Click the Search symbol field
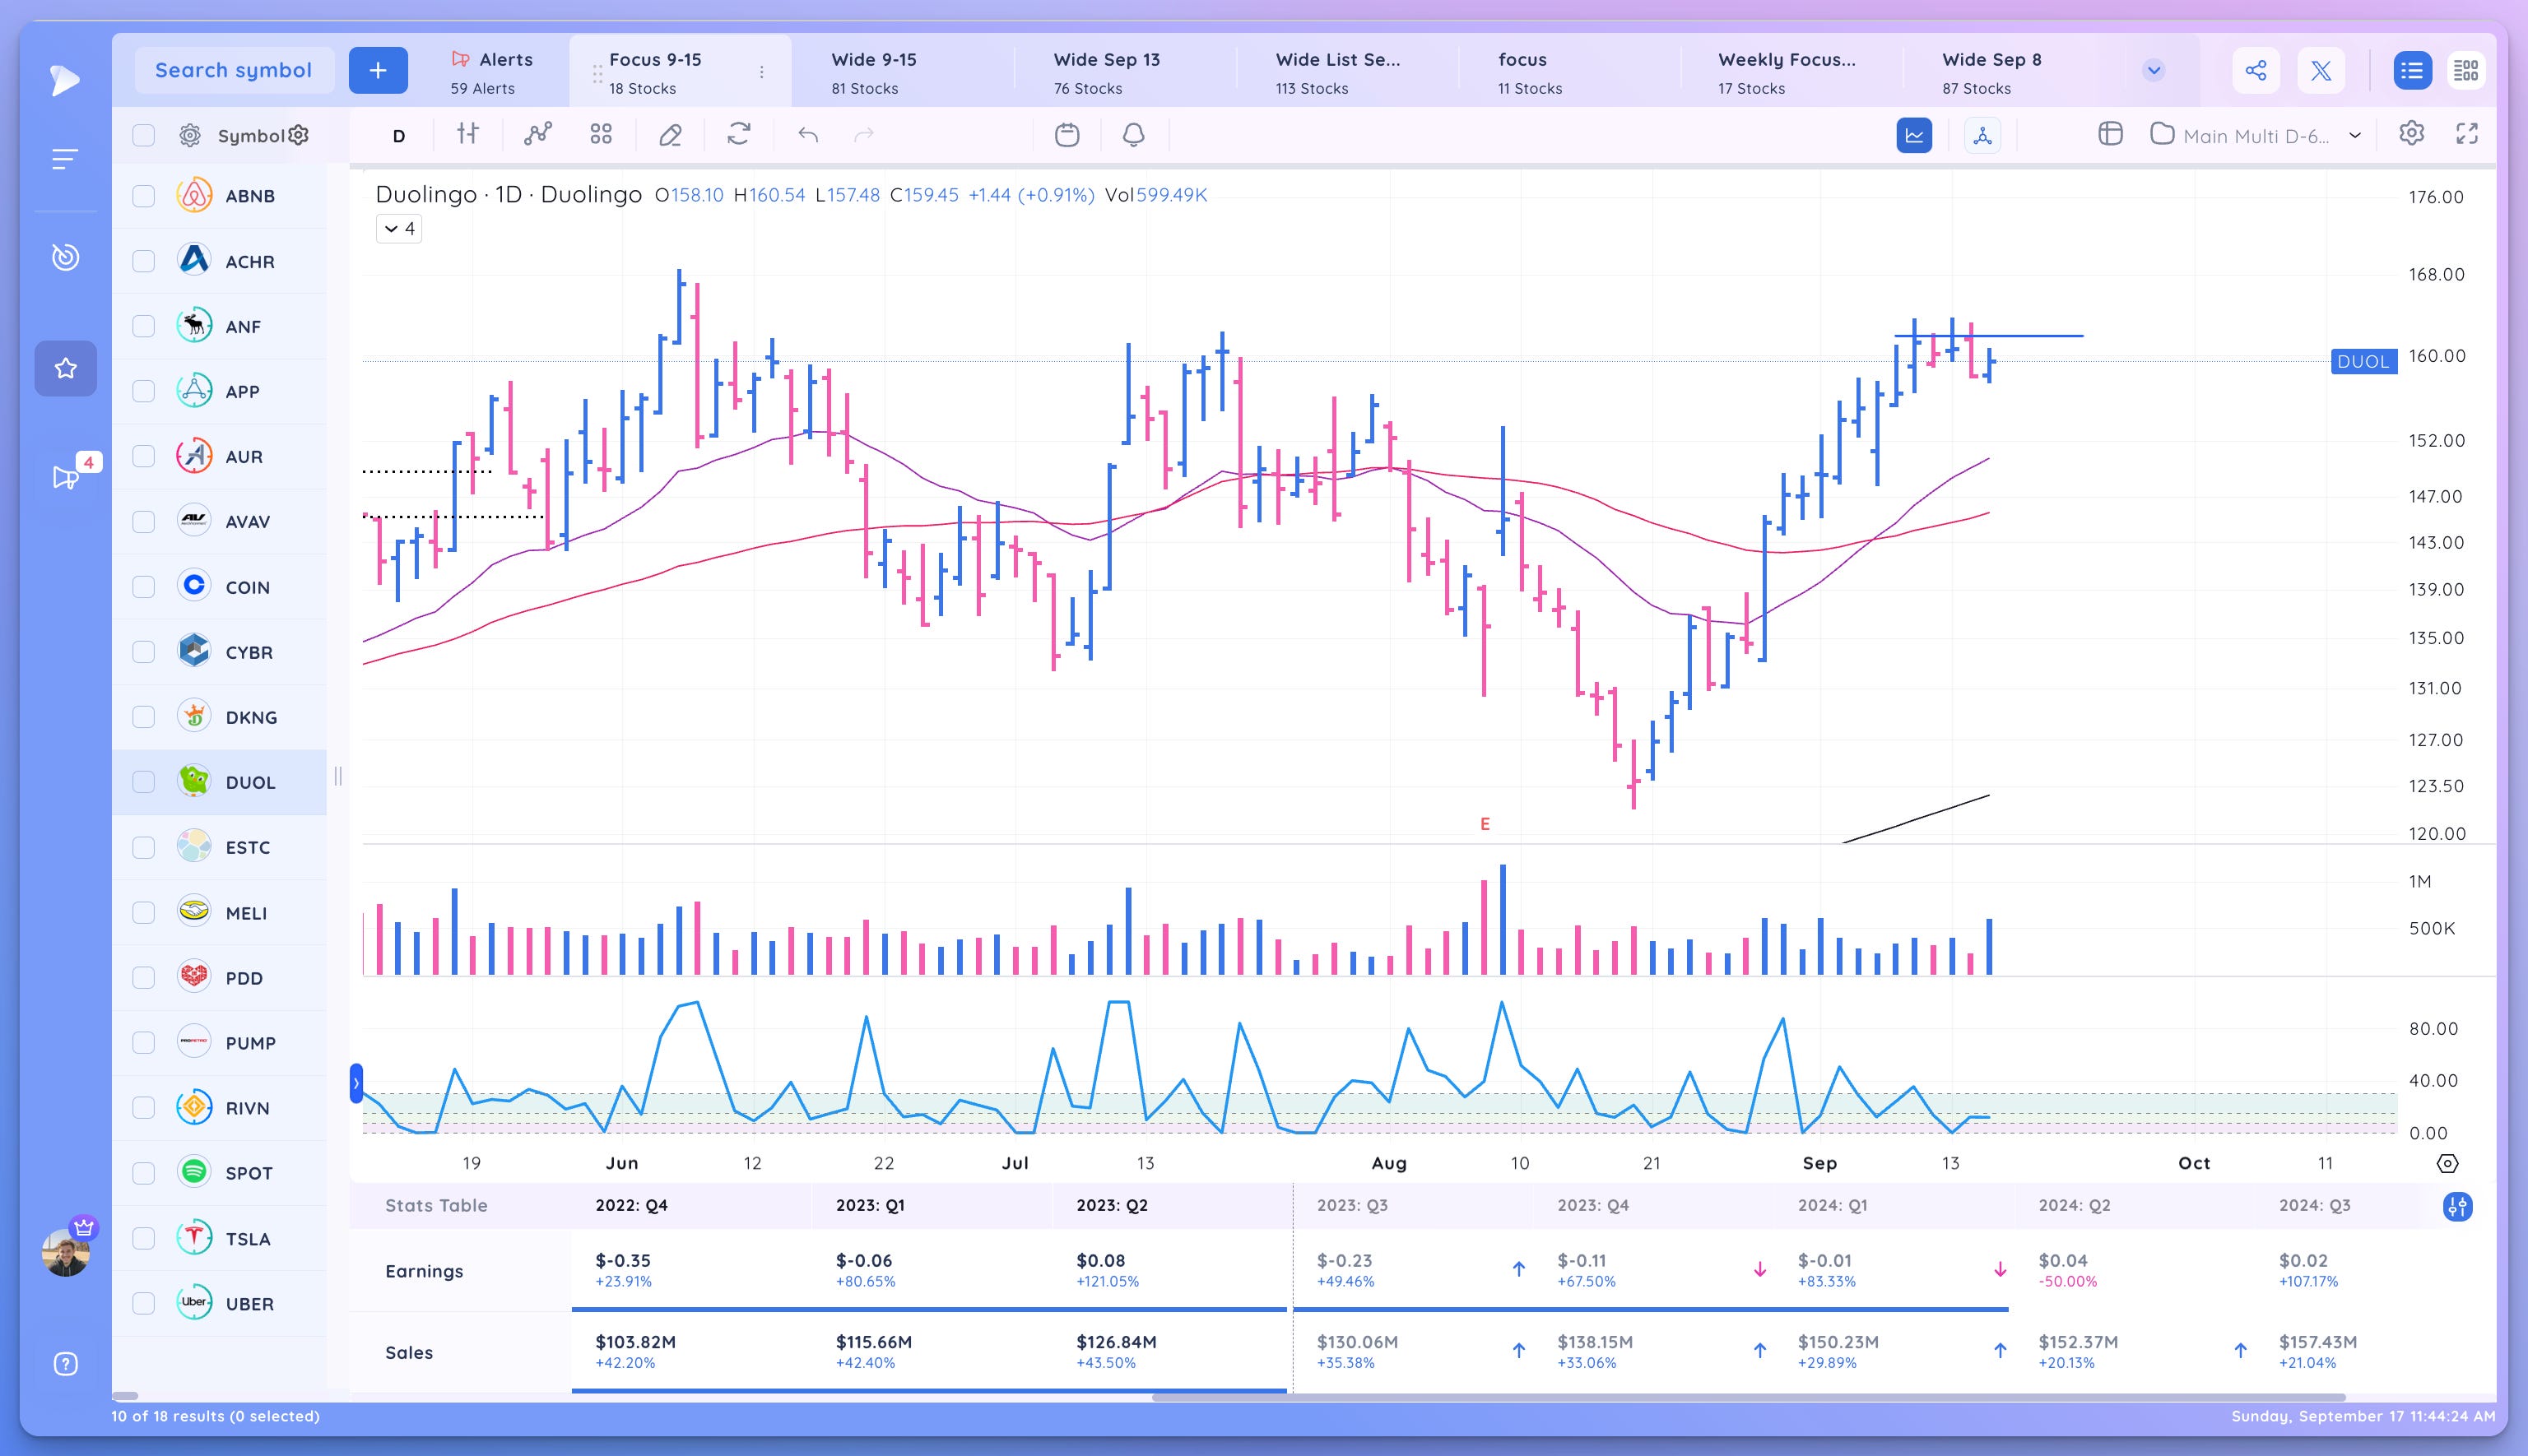 click(234, 70)
